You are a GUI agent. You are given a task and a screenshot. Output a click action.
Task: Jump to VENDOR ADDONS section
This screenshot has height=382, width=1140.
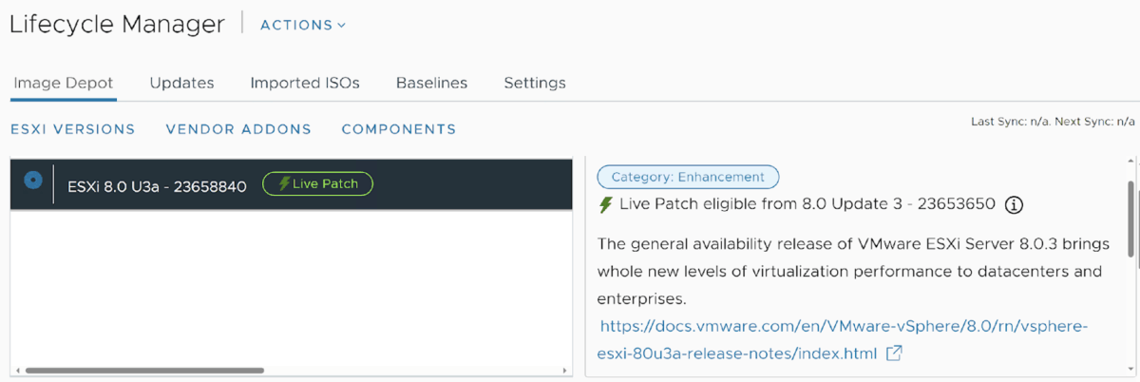[x=238, y=129]
